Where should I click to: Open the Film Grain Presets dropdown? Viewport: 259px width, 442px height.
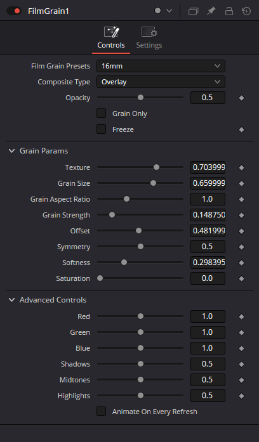point(161,66)
